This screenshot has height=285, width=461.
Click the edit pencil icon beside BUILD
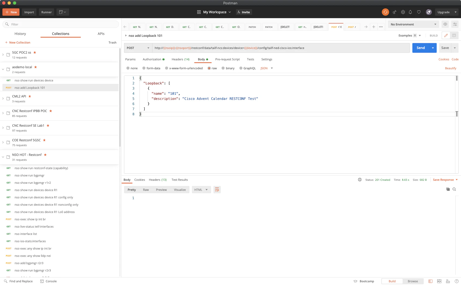tap(446, 35)
